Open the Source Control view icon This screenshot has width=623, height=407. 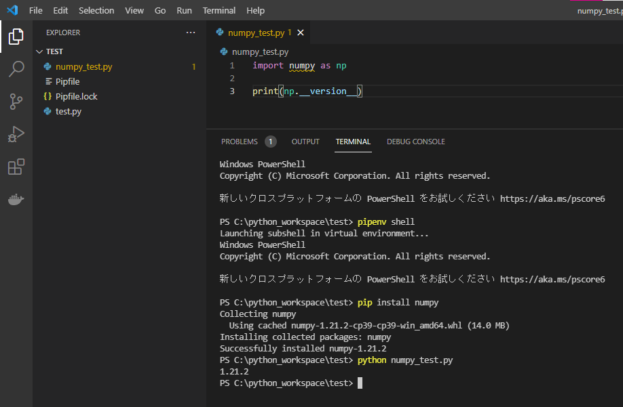click(16, 102)
